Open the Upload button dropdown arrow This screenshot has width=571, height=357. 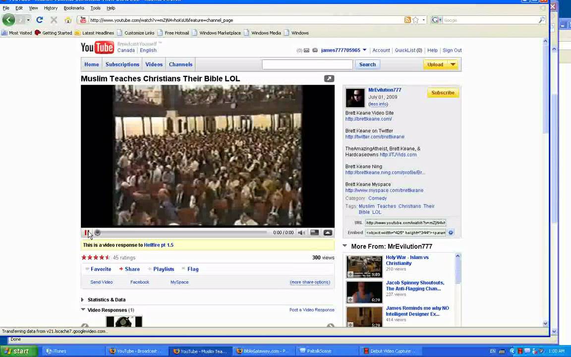pos(453,64)
